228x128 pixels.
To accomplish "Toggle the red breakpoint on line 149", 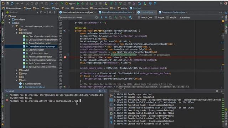I will pyautogui.click(x=65, y=57).
